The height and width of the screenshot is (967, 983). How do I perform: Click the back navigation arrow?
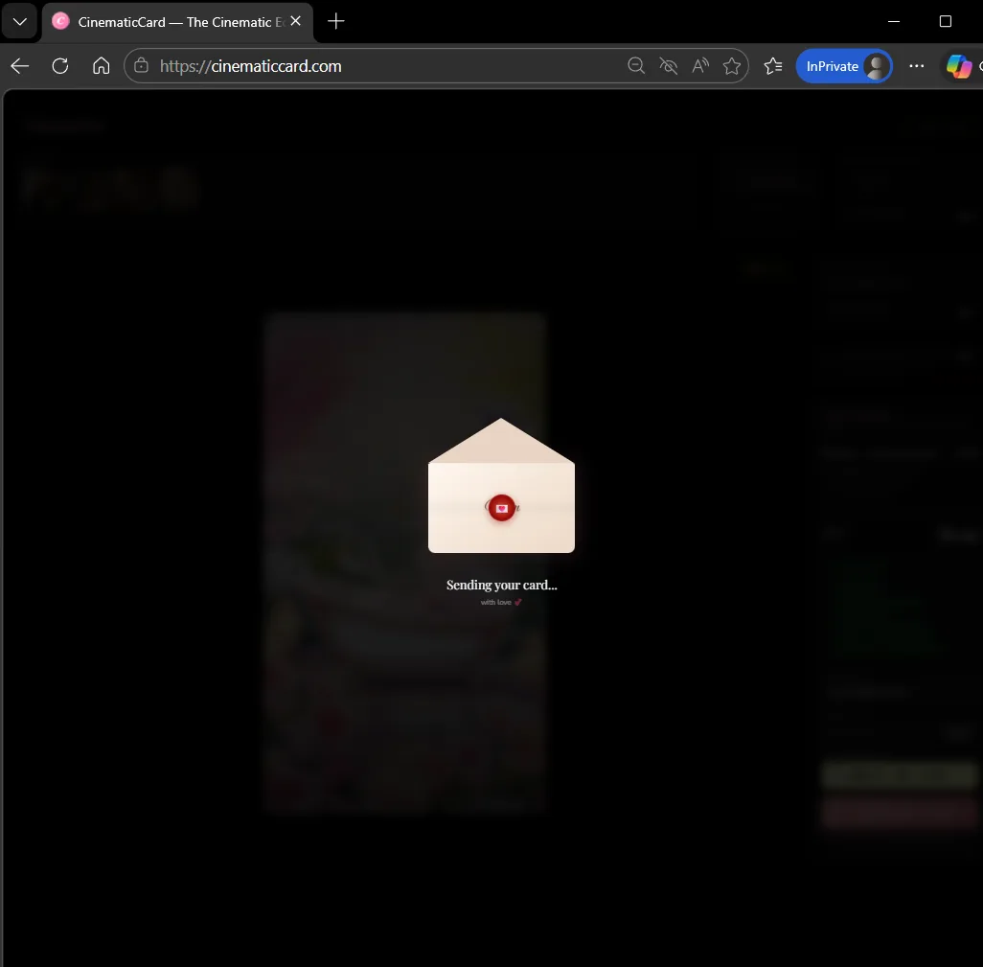19,66
